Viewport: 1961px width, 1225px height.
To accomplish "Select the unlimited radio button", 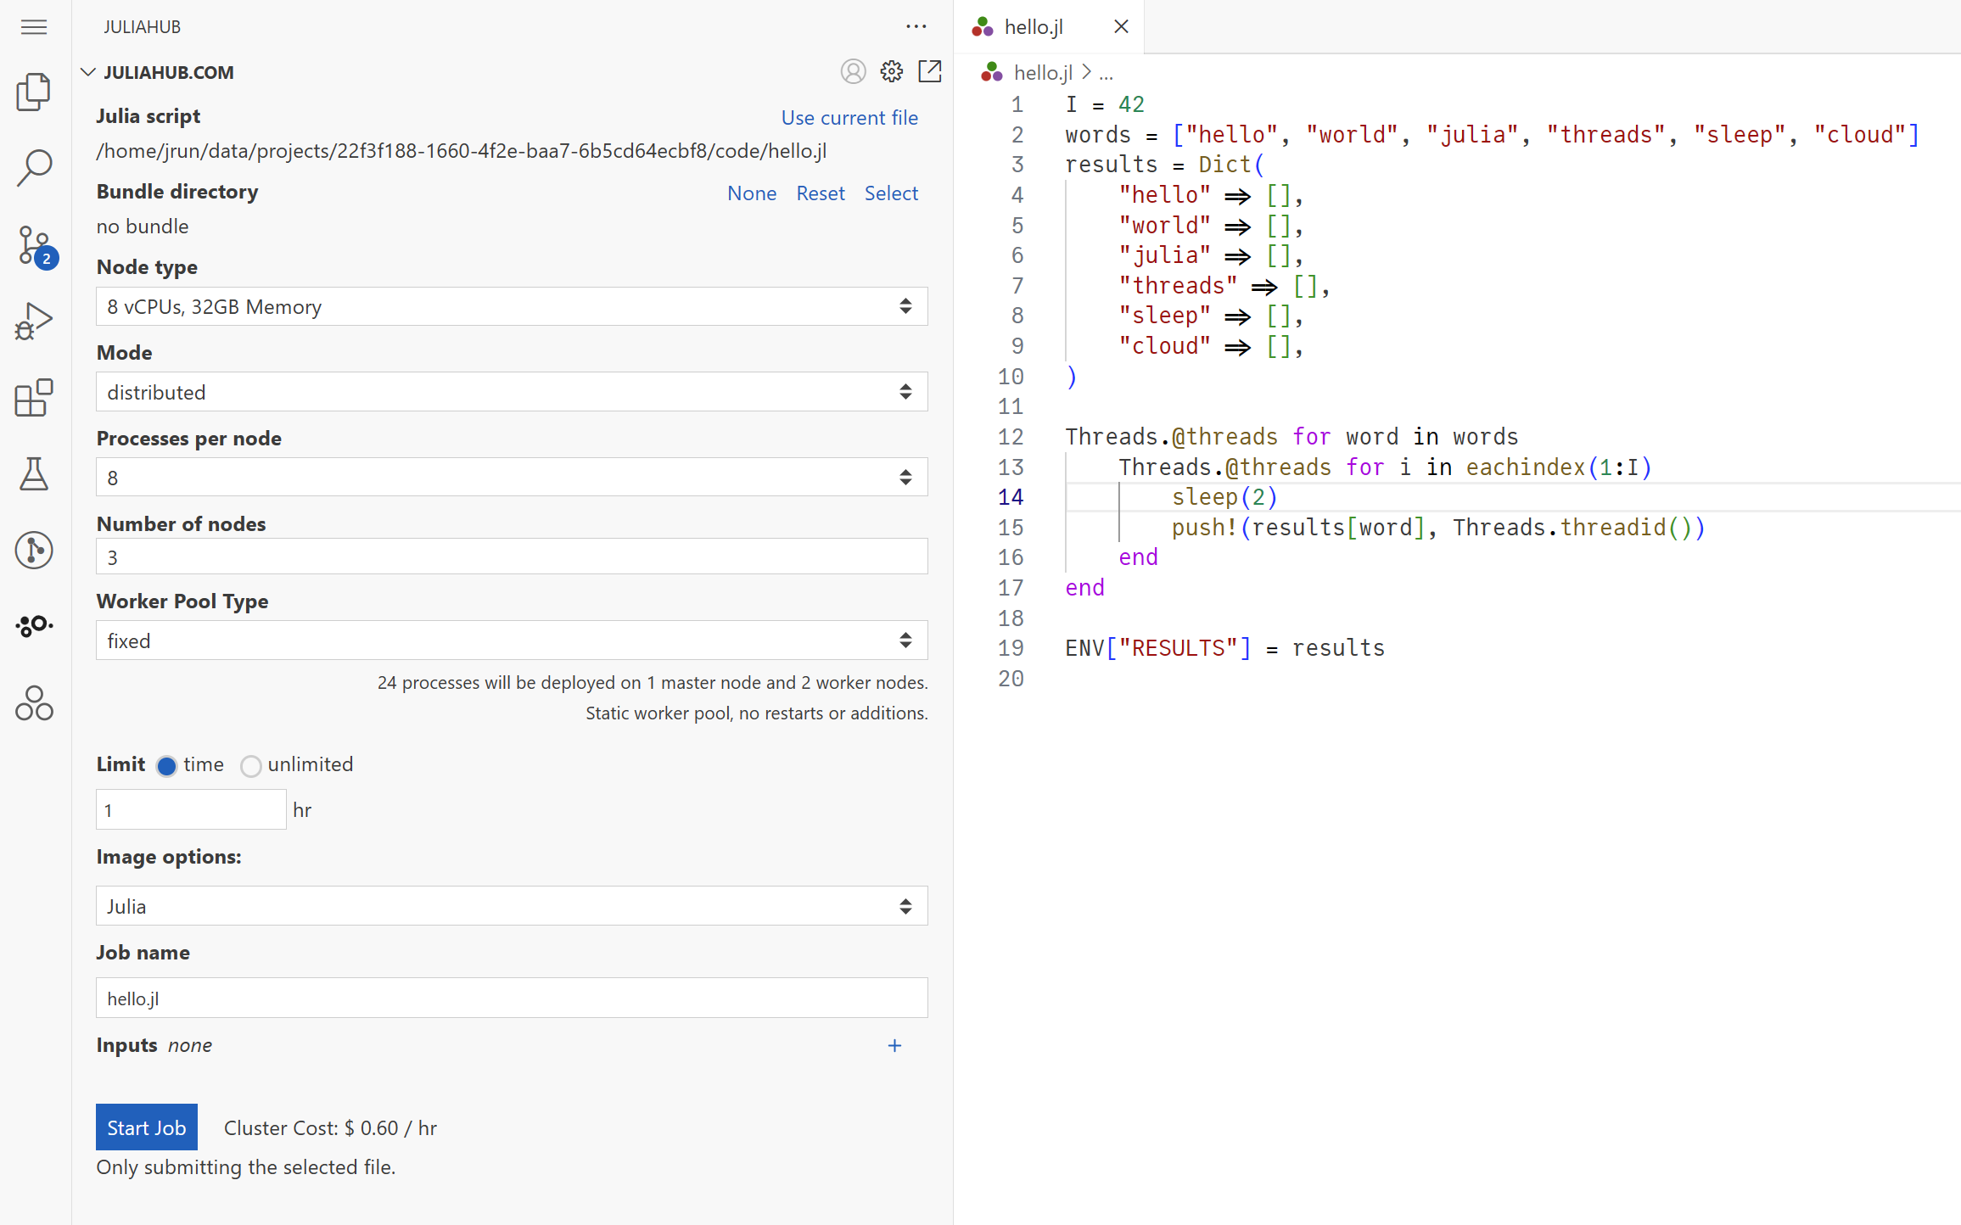I will (250, 766).
